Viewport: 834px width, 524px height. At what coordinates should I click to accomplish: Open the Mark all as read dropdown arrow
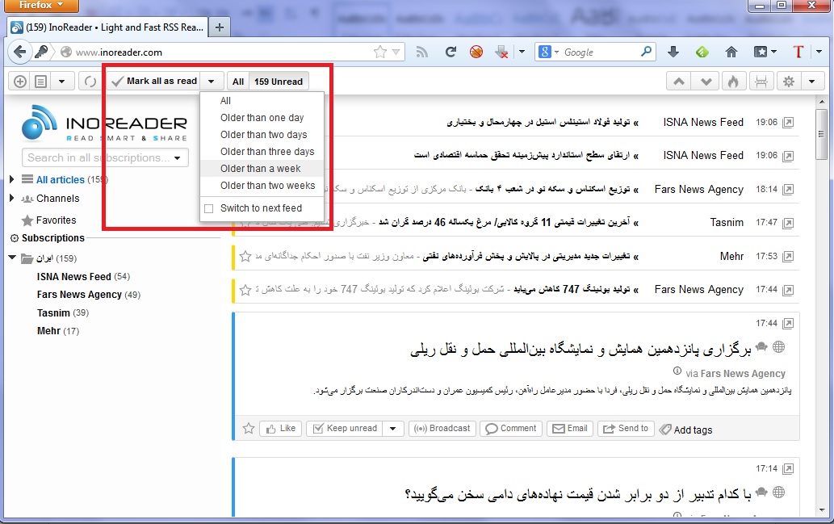coord(212,82)
